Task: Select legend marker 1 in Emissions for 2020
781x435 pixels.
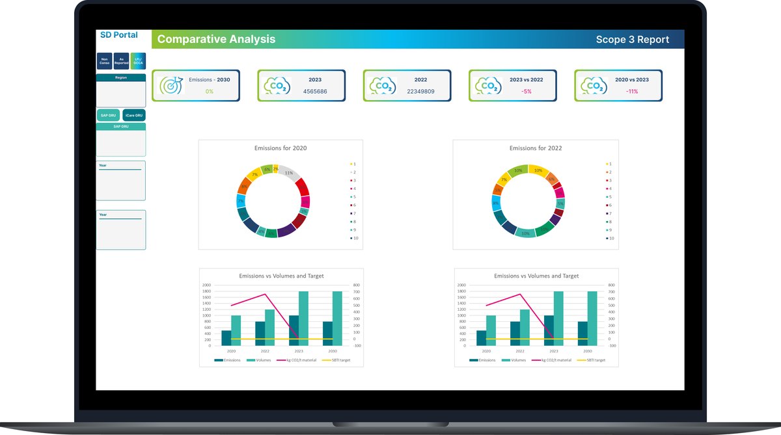Action: click(351, 164)
